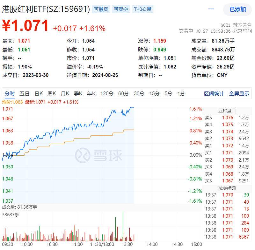
Task: Click the blue price line peak at 1.071
Action: pos(132,107)
